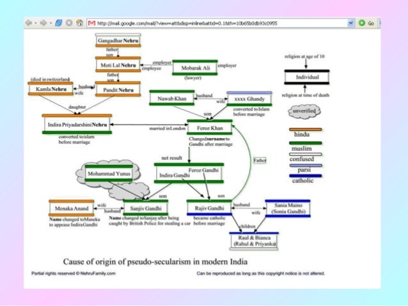Click the green Go arrow icon
Viewport: 408px width, 306px height.
pyautogui.click(x=362, y=23)
